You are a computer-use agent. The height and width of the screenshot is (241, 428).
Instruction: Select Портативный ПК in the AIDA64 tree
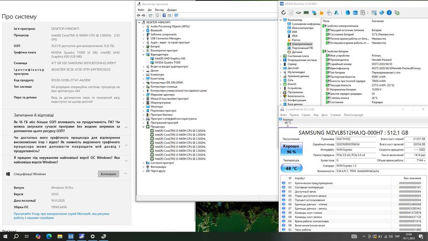pyautogui.click(x=302, y=48)
